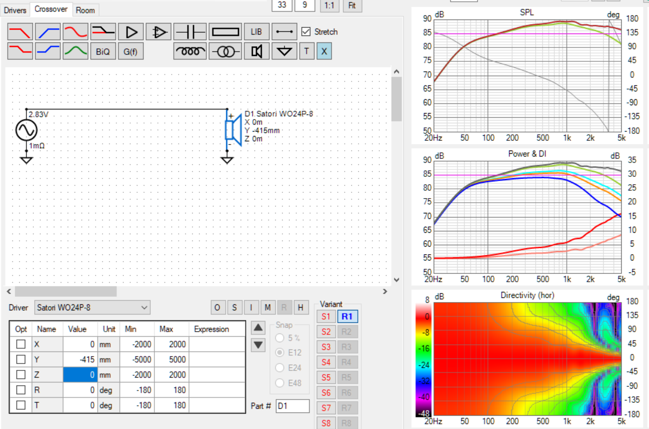Select variant S6
The image size is (649, 429).
[x=326, y=393]
